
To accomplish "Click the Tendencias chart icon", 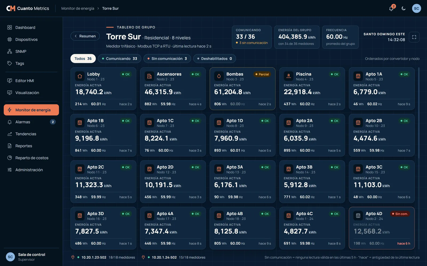I will coord(10,134).
